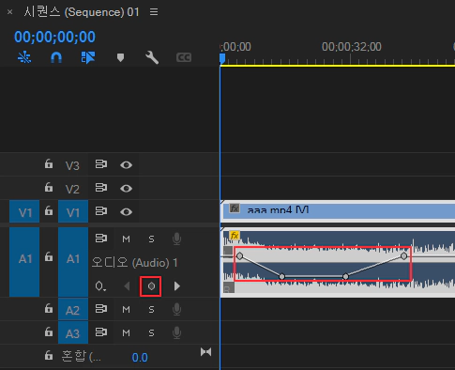Solo track A1 with S button
This screenshot has height=370, width=455.
tap(151, 239)
